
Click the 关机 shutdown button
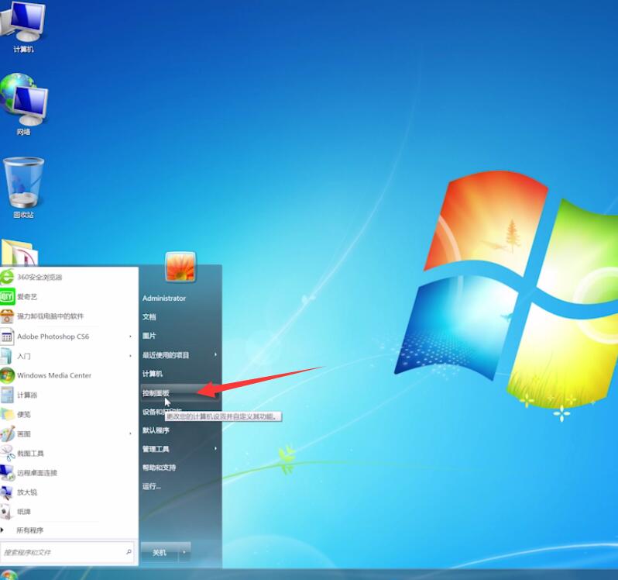(160, 552)
